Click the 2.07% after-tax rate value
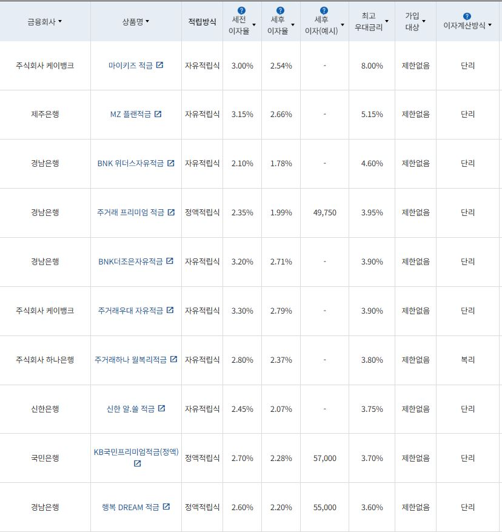 (281, 409)
